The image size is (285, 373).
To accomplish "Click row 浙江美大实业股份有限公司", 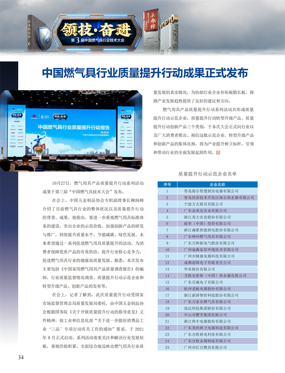I will pos(207,217).
